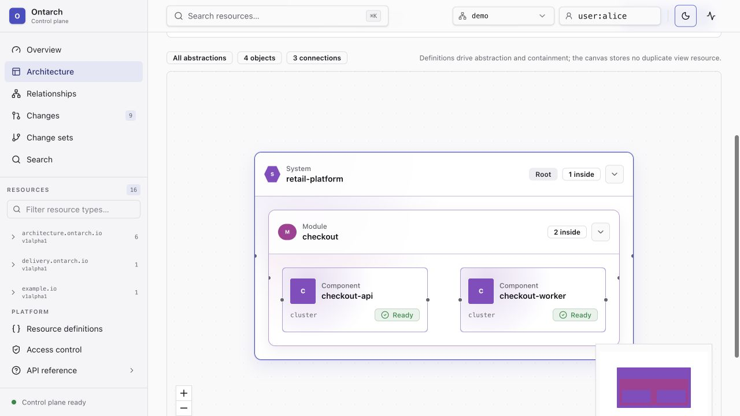Click the Control plane ready status
Screen dimensions: 740x416
click(54, 402)
